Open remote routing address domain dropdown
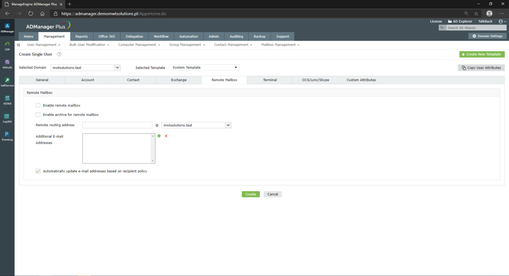 click(228, 125)
